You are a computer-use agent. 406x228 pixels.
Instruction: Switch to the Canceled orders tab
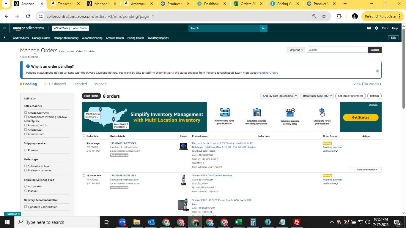[80, 84]
